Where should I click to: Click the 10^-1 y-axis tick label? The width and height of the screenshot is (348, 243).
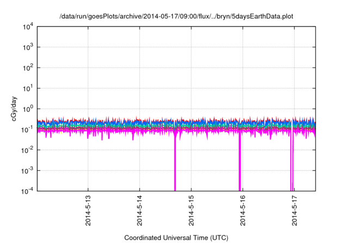[27, 130]
